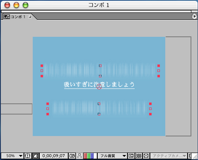Screen dimensions: 198x160
Task: Click the yellow minimize window button
Action: click(16, 5)
